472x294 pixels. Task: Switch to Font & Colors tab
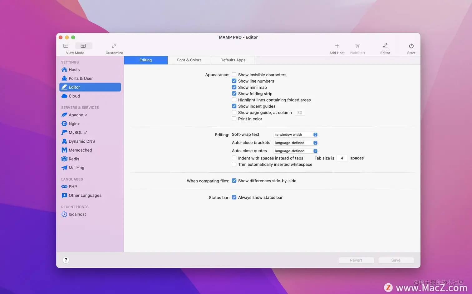pyautogui.click(x=189, y=60)
